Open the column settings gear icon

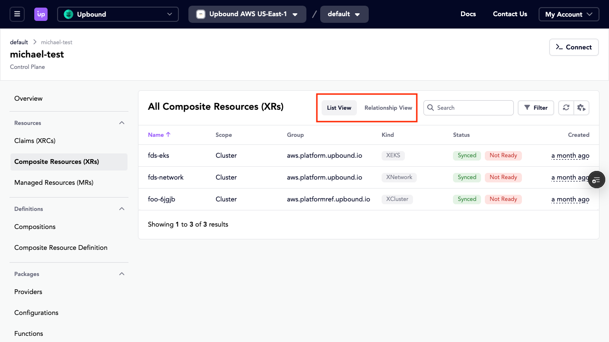point(581,108)
